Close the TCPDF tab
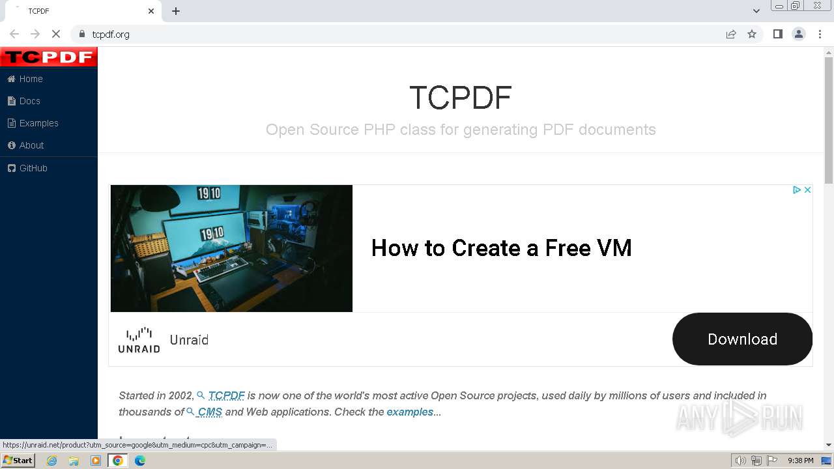The height and width of the screenshot is (469, 834). [151, 11]
